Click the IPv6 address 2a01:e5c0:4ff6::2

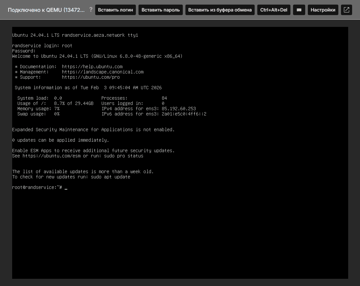[184, 114]
